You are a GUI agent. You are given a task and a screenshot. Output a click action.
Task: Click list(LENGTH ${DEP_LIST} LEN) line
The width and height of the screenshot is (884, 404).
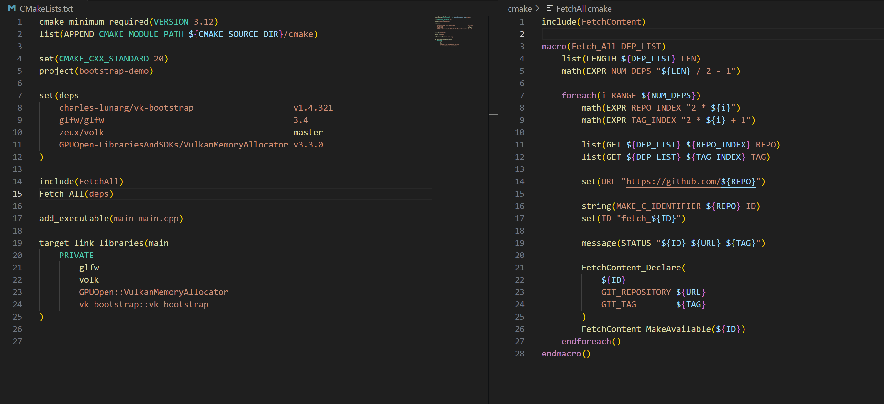coord(631,59)
